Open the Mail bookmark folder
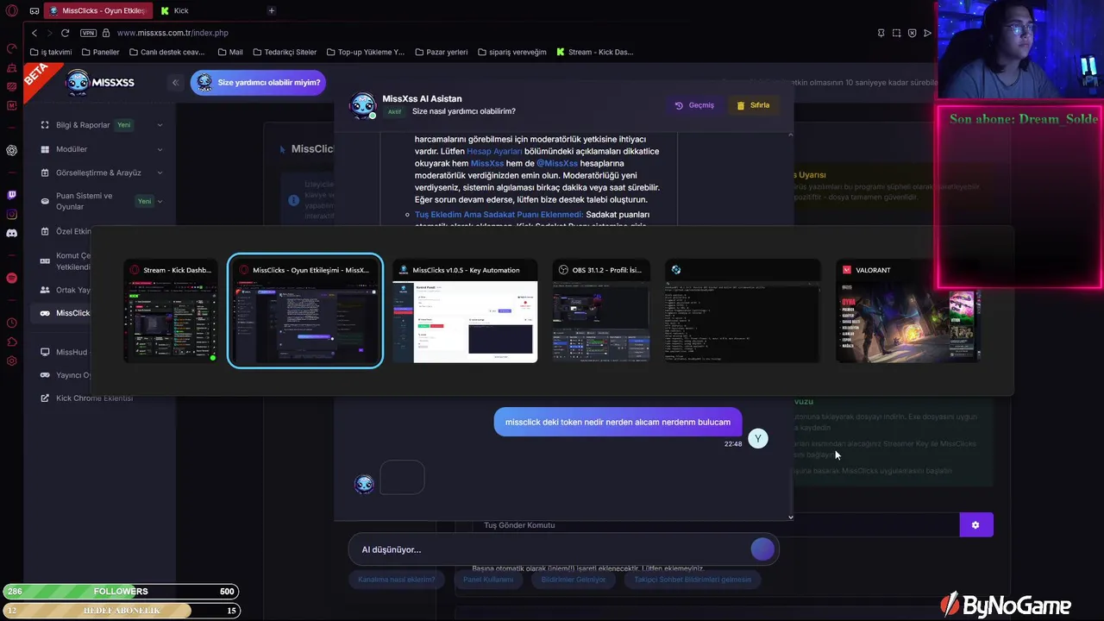Image resolution: width=1104 pixels, height=621 pixels. 230,52
